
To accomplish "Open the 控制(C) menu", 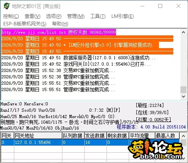I will point(11,16).
